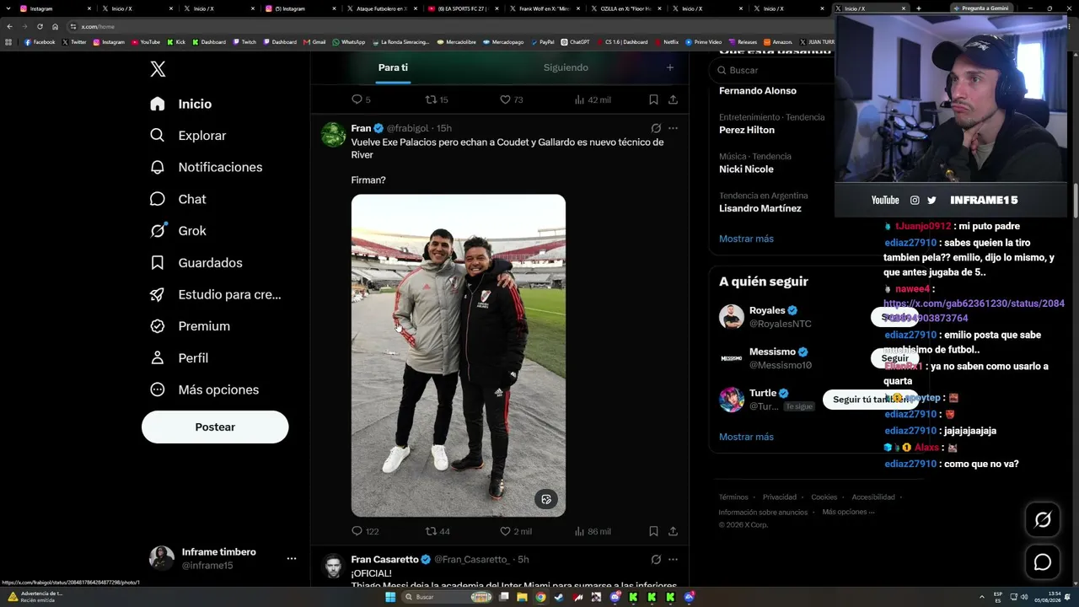The height and width of the screenshot is (607, 1079).
Task: Like the post with 73 likes
Action: pos(512,99)
